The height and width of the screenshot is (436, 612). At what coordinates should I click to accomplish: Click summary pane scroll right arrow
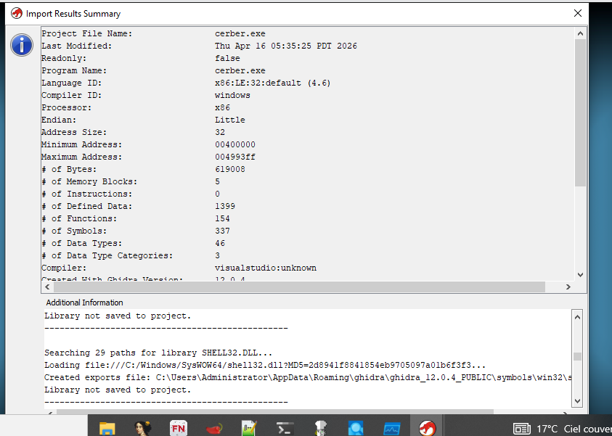pyautogui.click(x=568, y=287)
